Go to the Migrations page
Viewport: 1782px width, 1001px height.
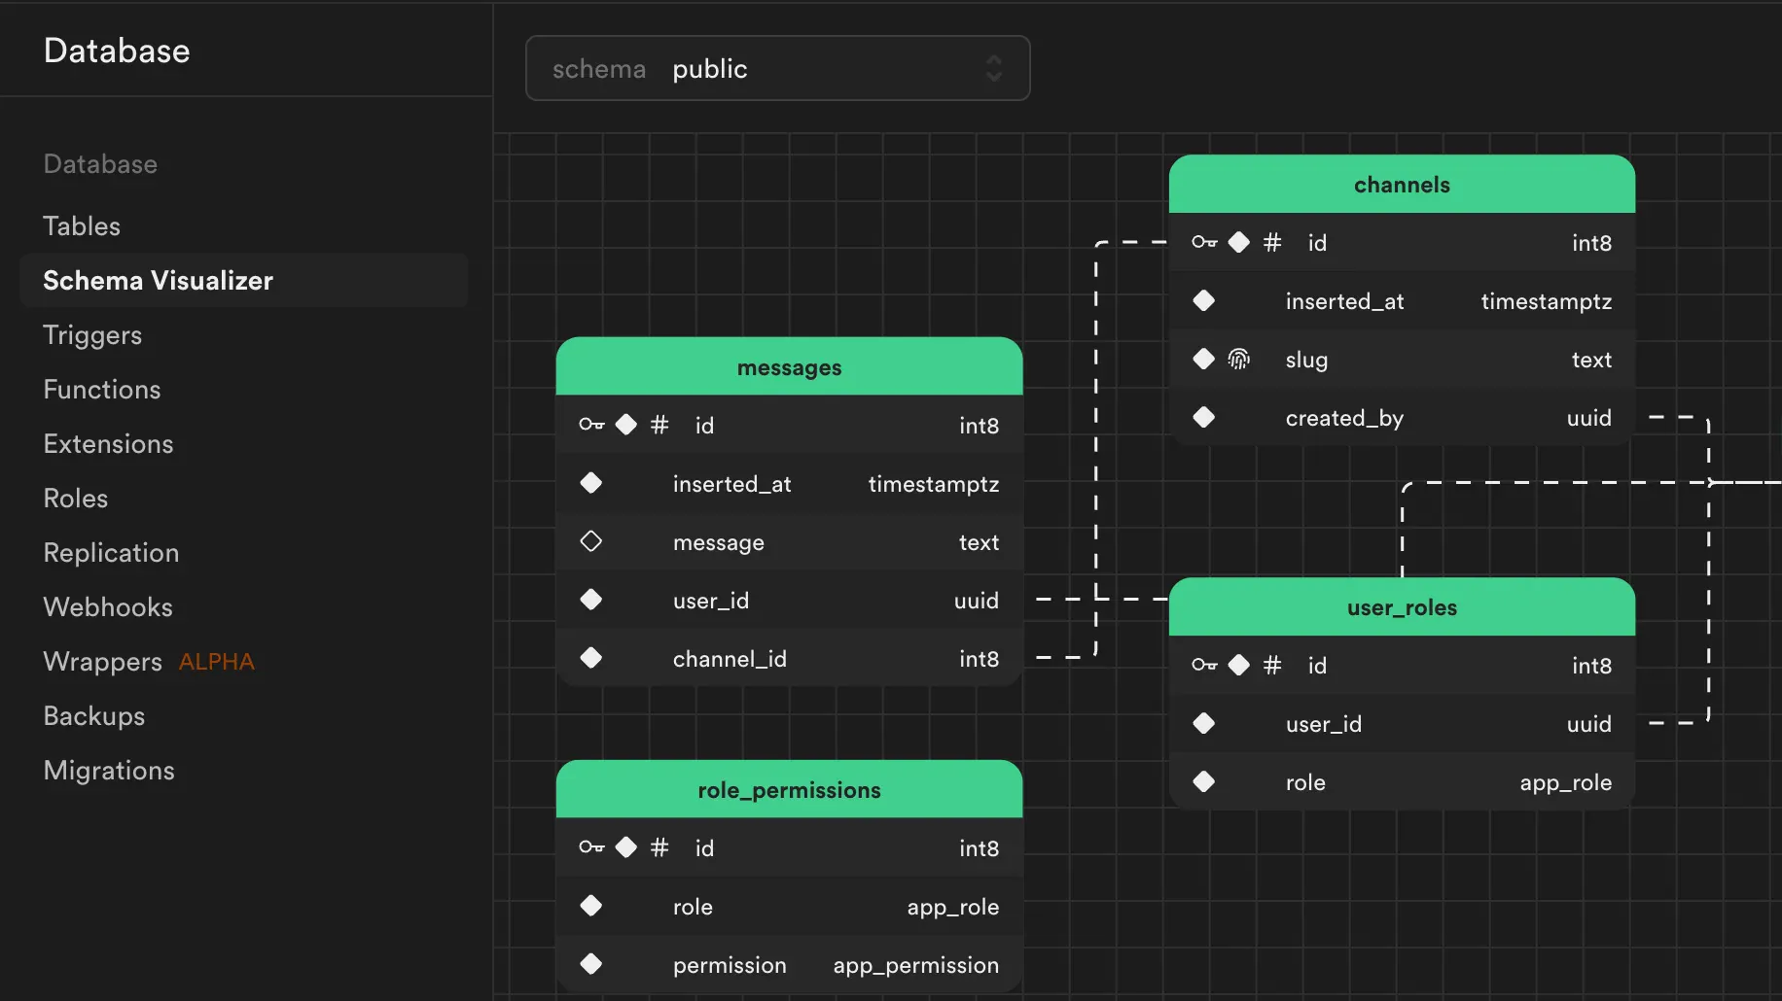pos(108,770)
